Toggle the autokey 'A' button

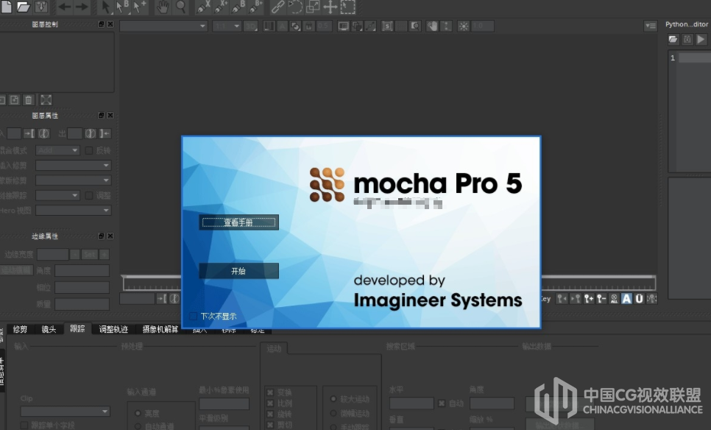coord(626,298)
